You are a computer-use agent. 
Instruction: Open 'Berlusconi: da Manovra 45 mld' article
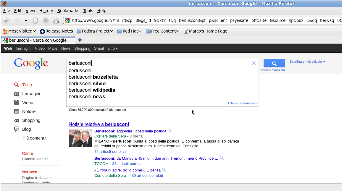point(156,158)
